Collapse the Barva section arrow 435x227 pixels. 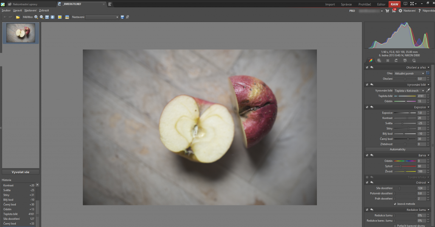click(429, 155)
